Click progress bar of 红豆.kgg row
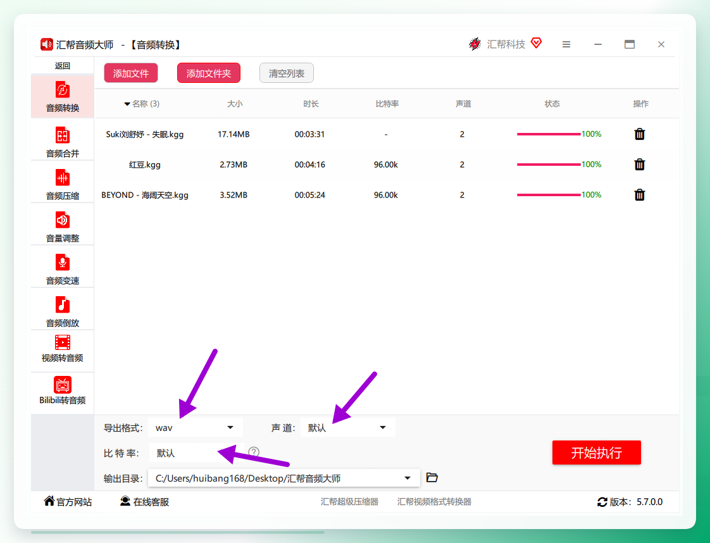The height and width of the screenshot is (543, 710). [x=549, y=165]
